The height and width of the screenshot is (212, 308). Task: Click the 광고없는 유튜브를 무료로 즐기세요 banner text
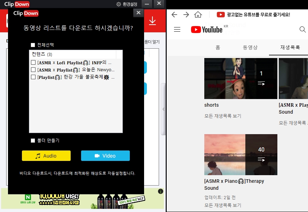[258, 15]
